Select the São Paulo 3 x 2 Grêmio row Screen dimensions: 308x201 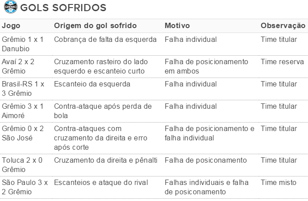(154, 187)
